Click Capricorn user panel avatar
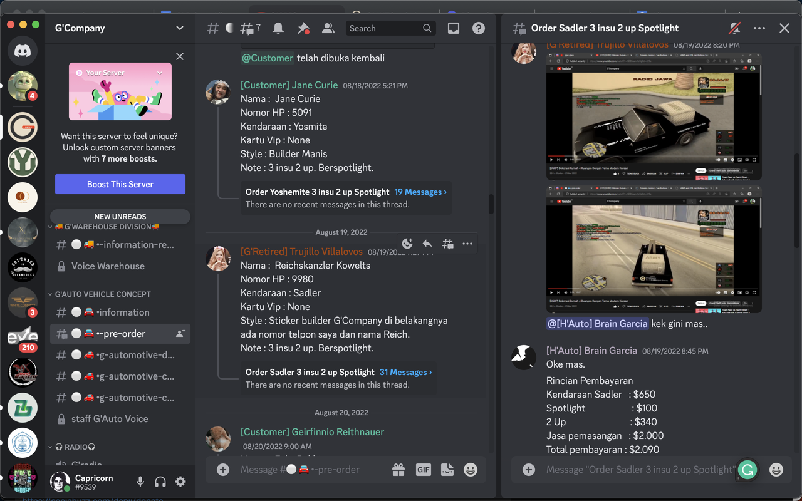 point(60,482)
